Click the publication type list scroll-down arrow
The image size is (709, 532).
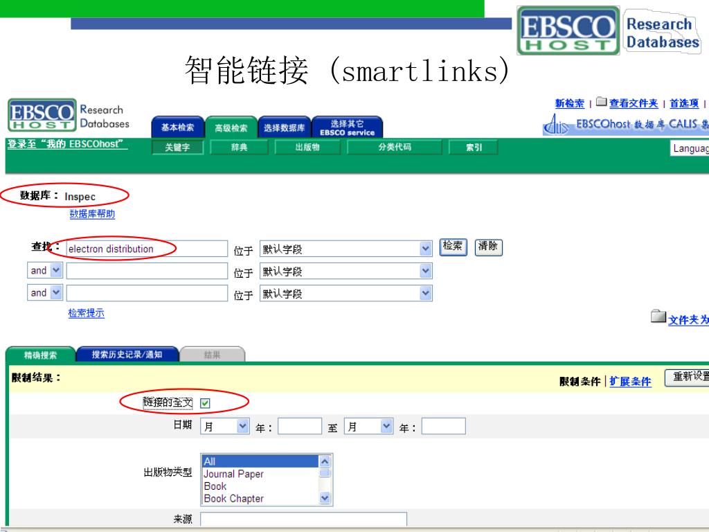pyautogui.click(x=325, y=499)
